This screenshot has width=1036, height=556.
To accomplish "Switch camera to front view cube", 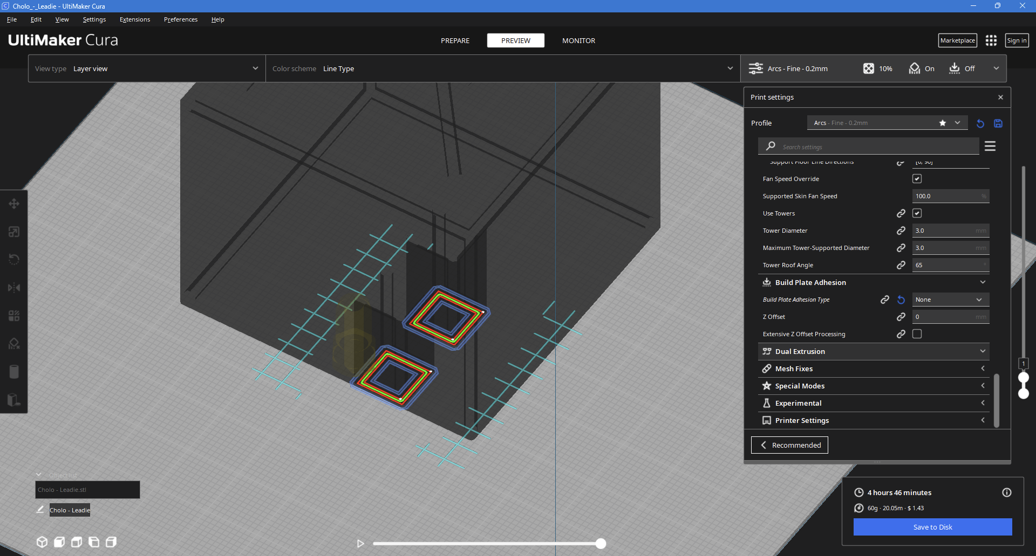I will (59, 542).
